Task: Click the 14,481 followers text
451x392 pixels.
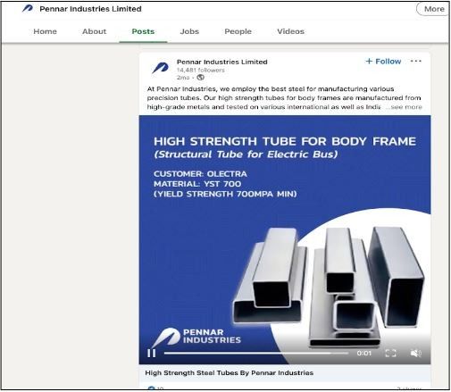Action: pyautogui.click(x=200, y=71)
